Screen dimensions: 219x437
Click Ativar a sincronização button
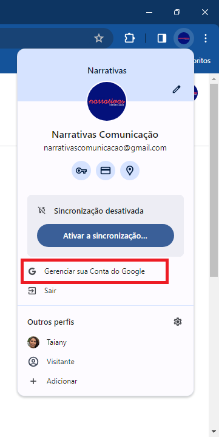(x=106, y=235)
